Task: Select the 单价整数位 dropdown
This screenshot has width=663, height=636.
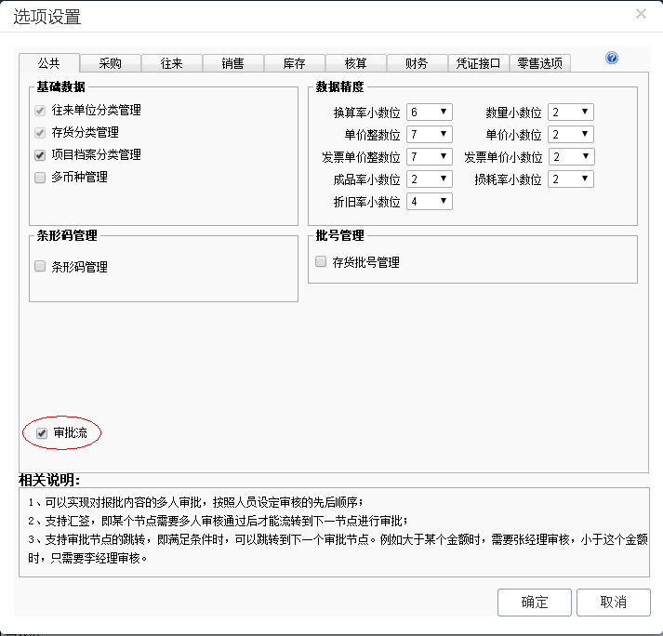Action: coord(429,135)
